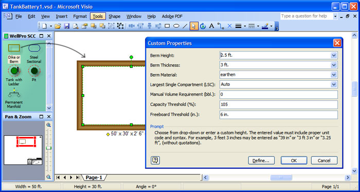Select the Permanent Manifold stencil shape
The width and height of the screenshot is (360, 192).
14,98
